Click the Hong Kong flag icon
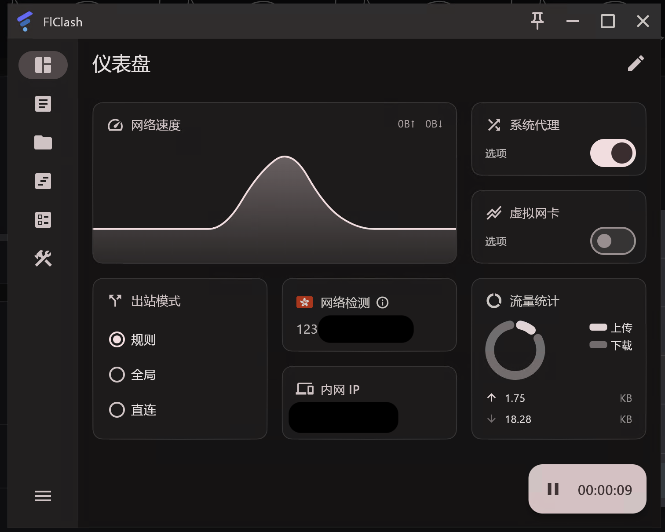 304,302
